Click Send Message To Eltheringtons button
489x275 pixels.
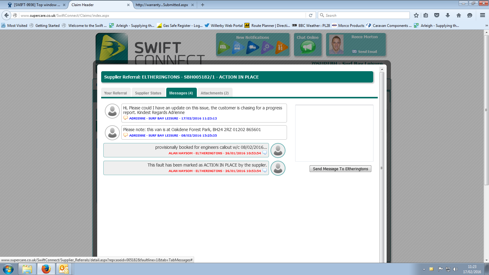340,169
